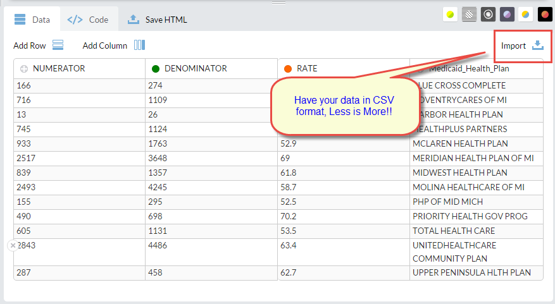
Task: Open the Code tab
Action: pos(88,20)
